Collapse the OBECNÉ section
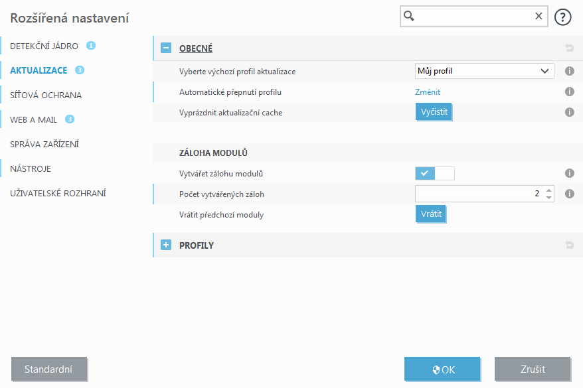This screenshot has height=388, width=583. click(x=166, y=48)
